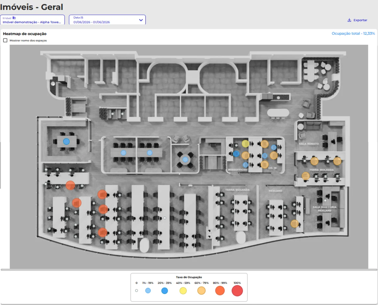This screenshot has width=378, height=305.
Task: Select the light-blue marker on the round table
Action: [x=186, y=160]
